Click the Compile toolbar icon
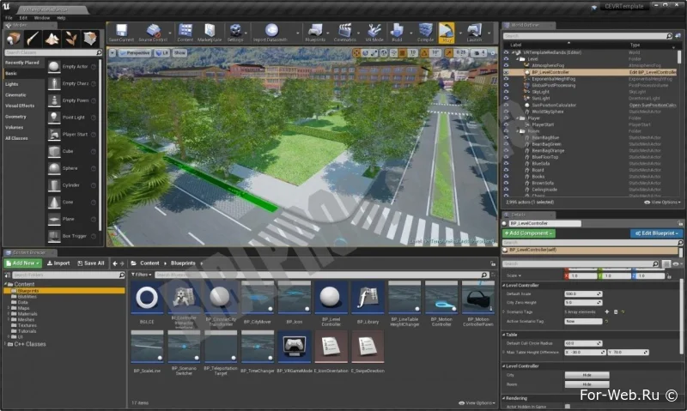 pos(425,31)
